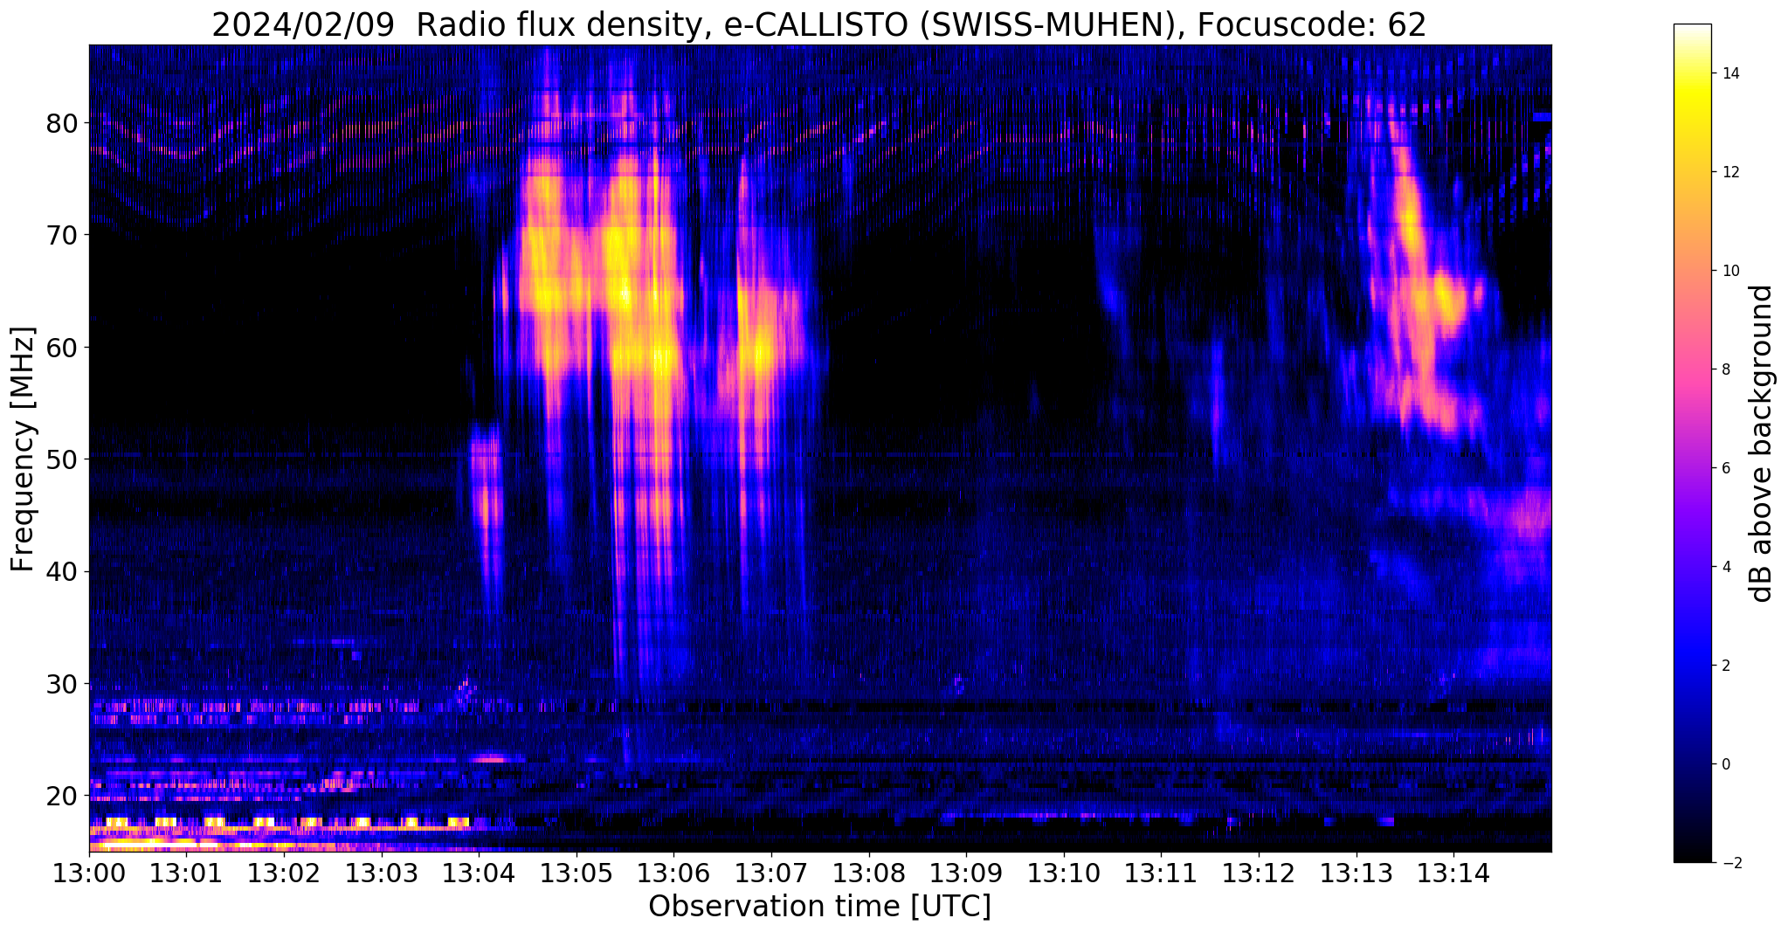Click the 13:12 time tick label
The height and width of the screenshot is (932, 1788).
click(x=1259, y=873)
